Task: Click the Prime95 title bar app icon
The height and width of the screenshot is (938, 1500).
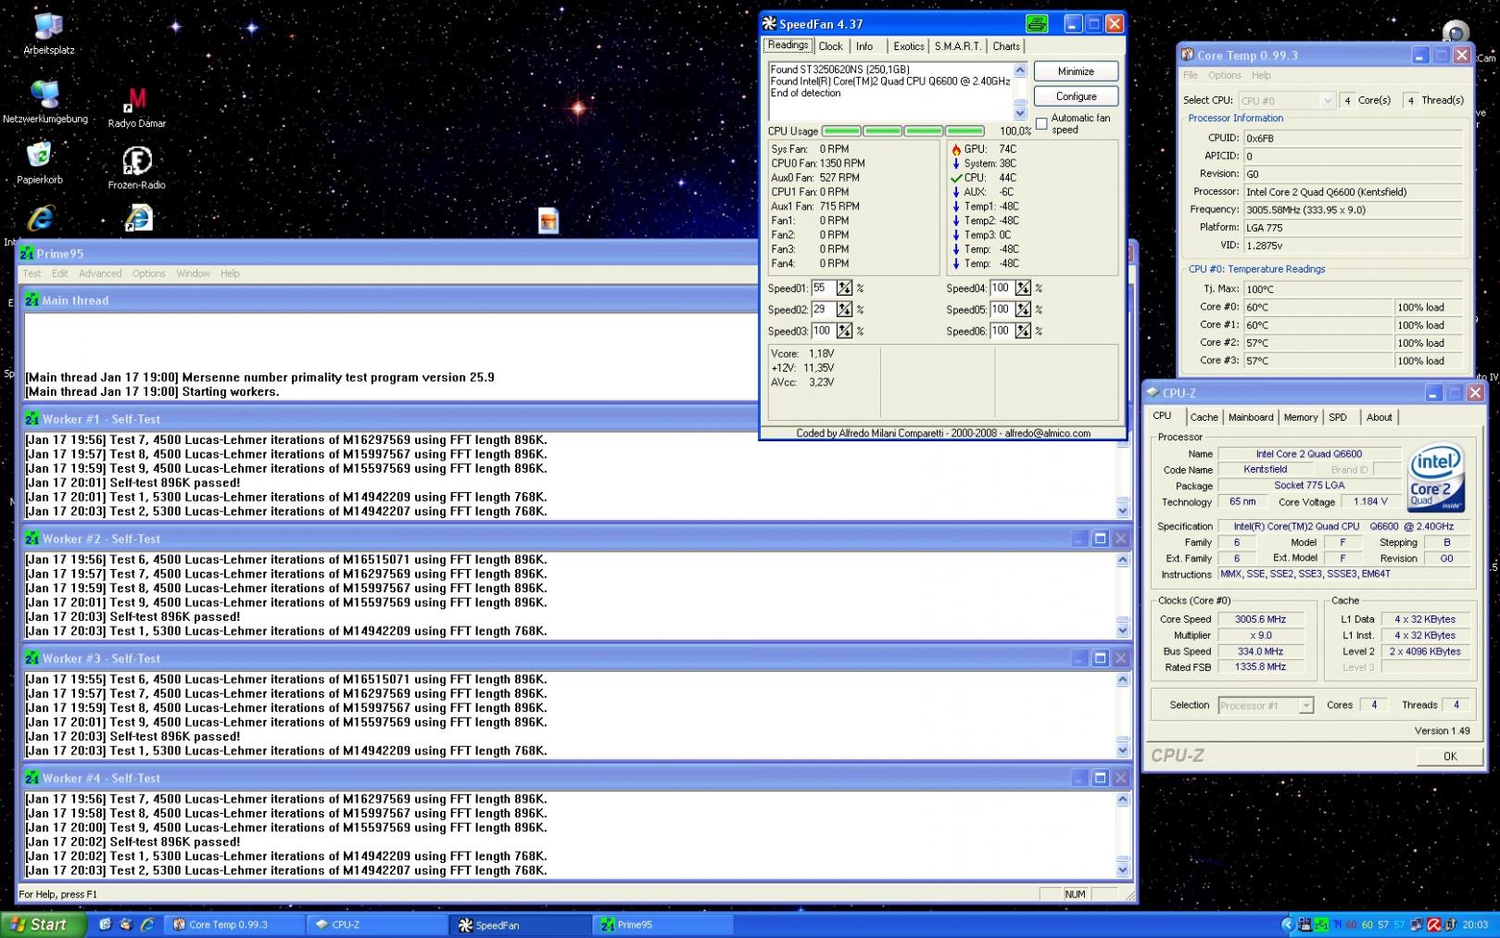Action: click(27, 253)
